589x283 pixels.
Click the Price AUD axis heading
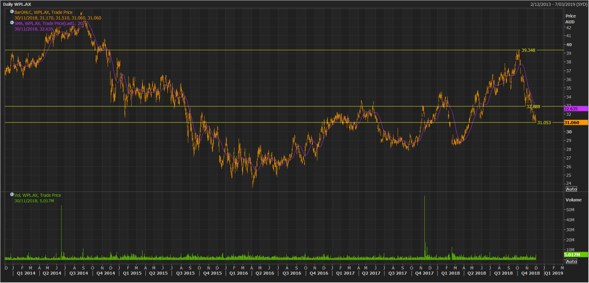pyautogui.click(x=570, y=19)
